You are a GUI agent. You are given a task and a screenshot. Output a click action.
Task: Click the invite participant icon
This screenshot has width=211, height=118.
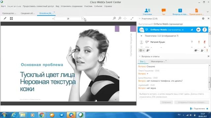pyautogui.click(x=202, y=50)
